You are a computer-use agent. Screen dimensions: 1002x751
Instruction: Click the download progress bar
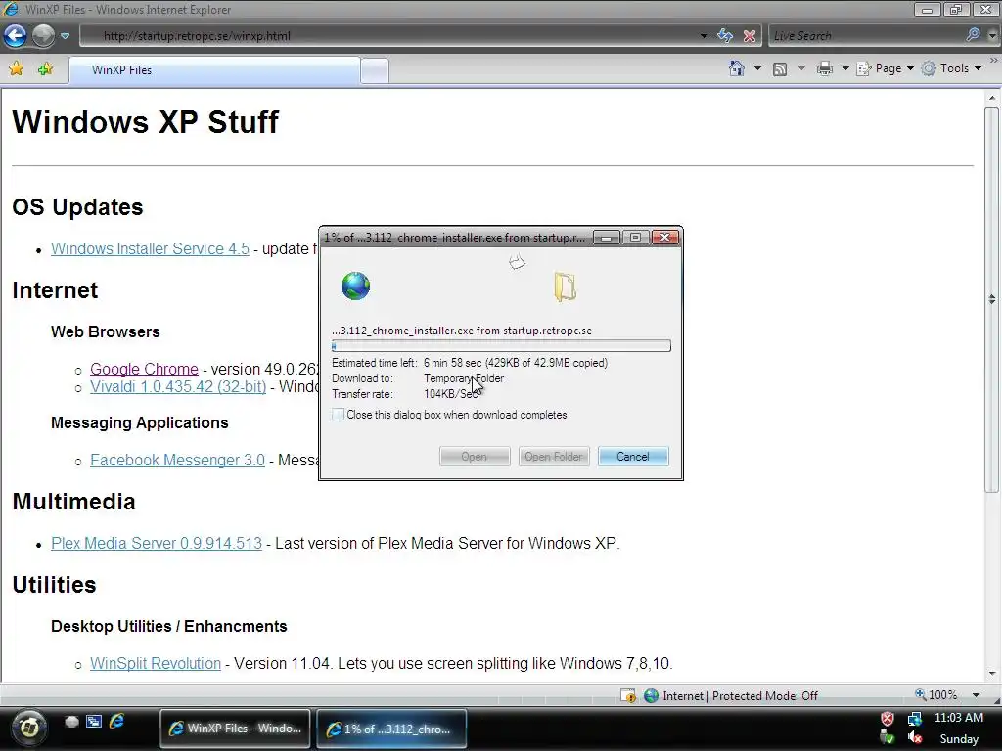coord(501,345)
